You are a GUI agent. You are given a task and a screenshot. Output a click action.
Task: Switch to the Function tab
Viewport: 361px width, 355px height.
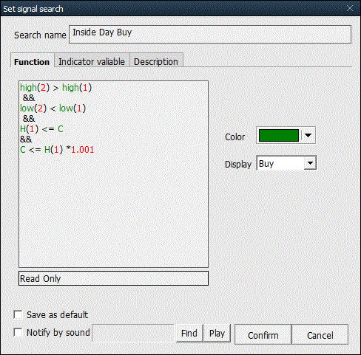tap(32, 61)
